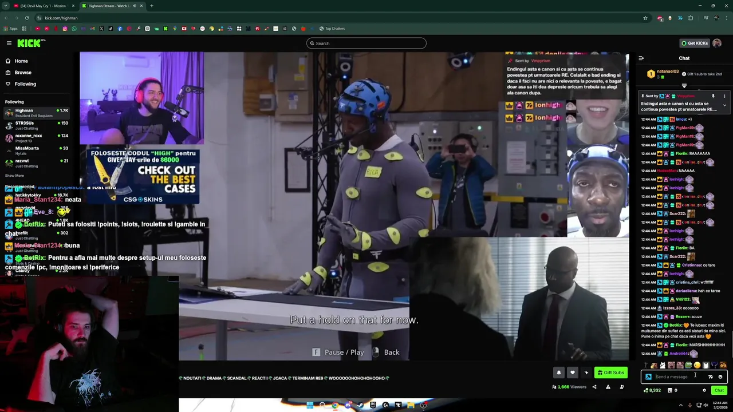Share the stream via share icon

594,387
